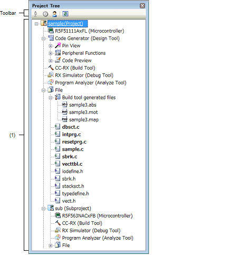Select resetprg.c source file
This screenshot has height=255, width=250.
coord(74,142)
